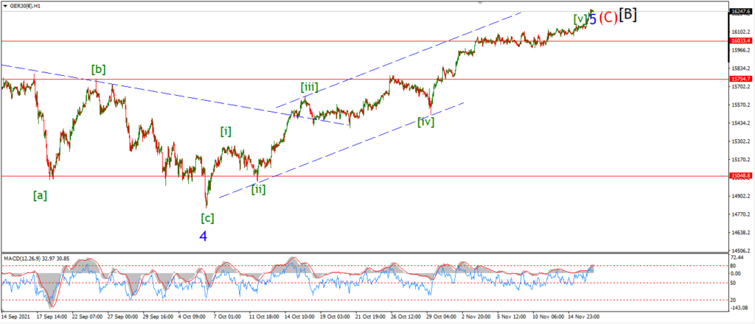Click the green [c] wave label

tap(207, 218)
